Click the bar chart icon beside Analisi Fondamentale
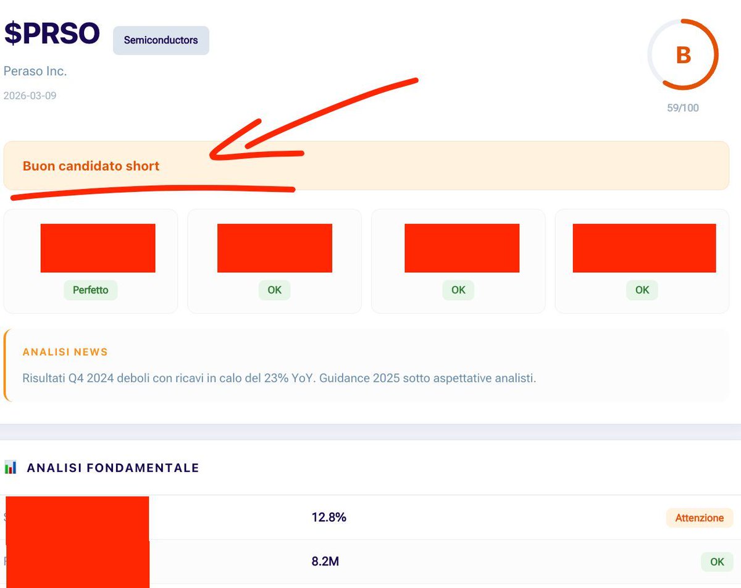The image size is (741, 588). 10,468
